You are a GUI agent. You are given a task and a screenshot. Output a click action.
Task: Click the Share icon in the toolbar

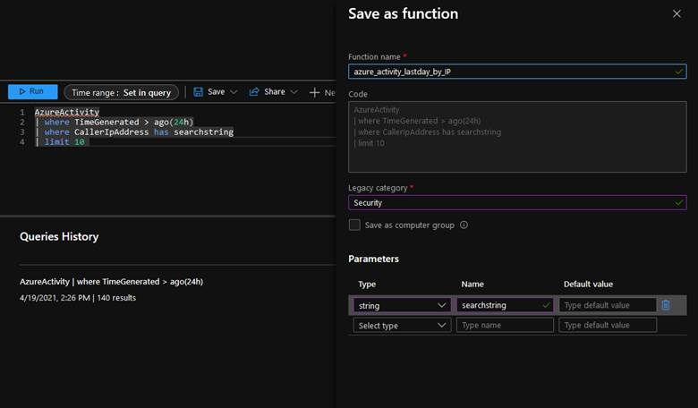pos(254,92)
